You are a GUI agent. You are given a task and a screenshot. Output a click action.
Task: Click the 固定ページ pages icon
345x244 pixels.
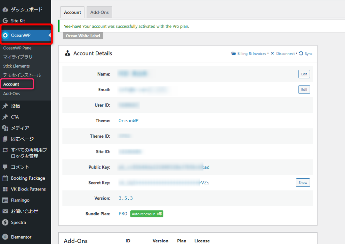click(x=5, y=139)
